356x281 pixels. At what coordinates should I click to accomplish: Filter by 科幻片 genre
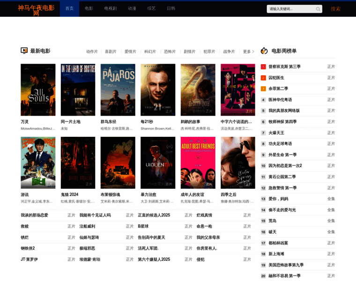150,52
